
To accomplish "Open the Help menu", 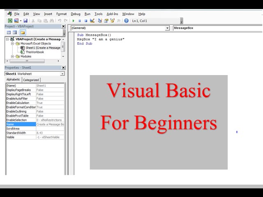I will (x=142, y=14).
